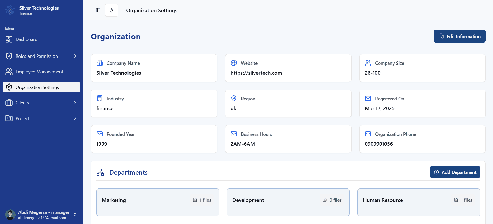This screenshot has height=224, width=493.
Task: Expand the Roles and Permission submenu
Action: pos(75,56)
